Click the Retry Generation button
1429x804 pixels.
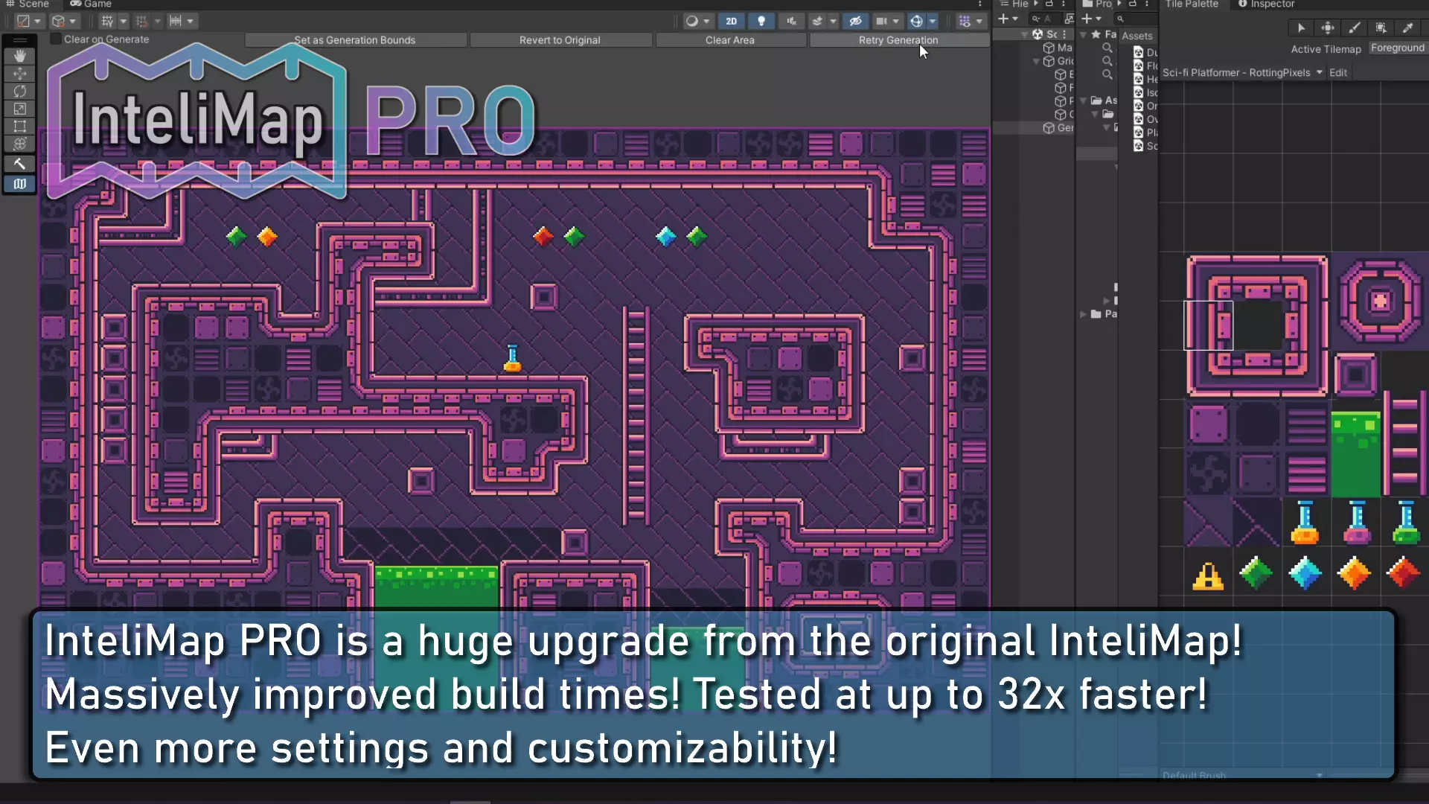[x=898, y=40]
